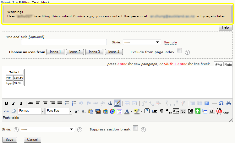Click help icon beside Suppress section break
Image resolution: width=235 pixels, height=143 pixels.
pos(144,129)
